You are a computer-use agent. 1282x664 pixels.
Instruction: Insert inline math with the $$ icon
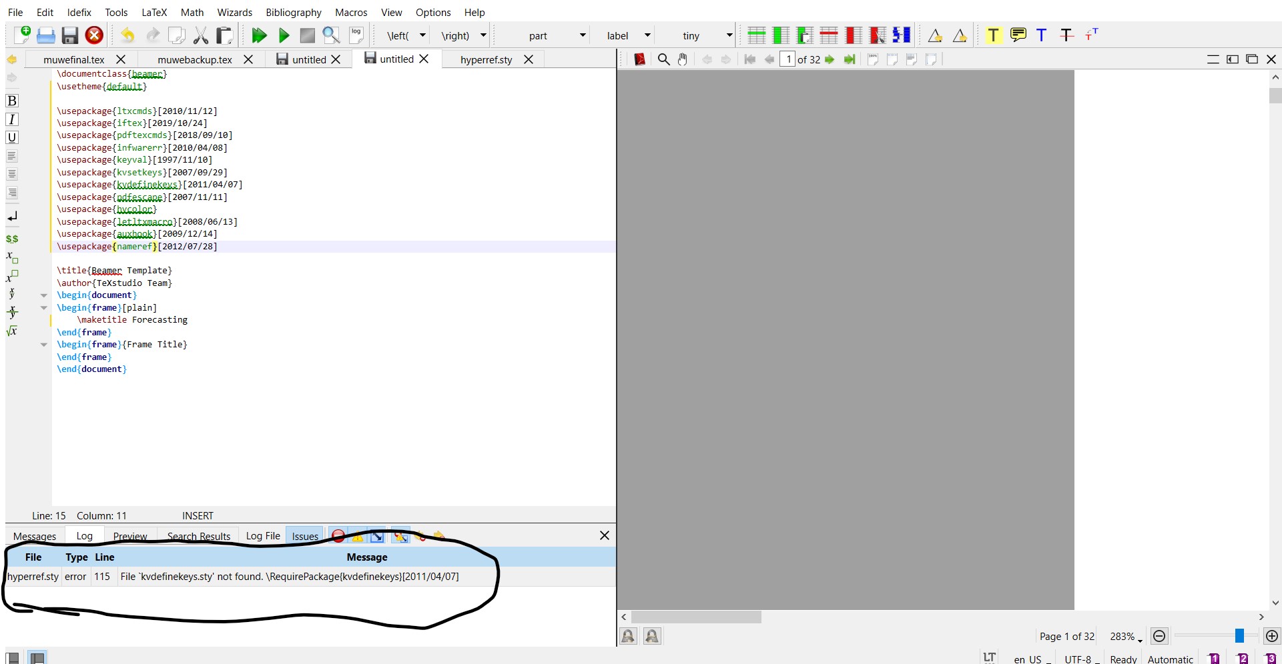[12, 239]
